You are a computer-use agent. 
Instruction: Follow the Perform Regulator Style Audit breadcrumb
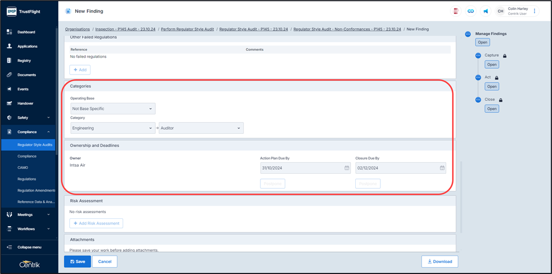(x=187, y=29)
